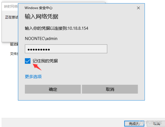Open the 更多选项 link
Screen dimensions: 165x127
(x=33, y=77)
